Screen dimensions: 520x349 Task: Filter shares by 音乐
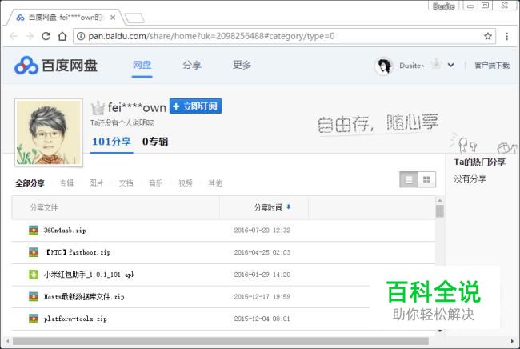pos(155,183)
